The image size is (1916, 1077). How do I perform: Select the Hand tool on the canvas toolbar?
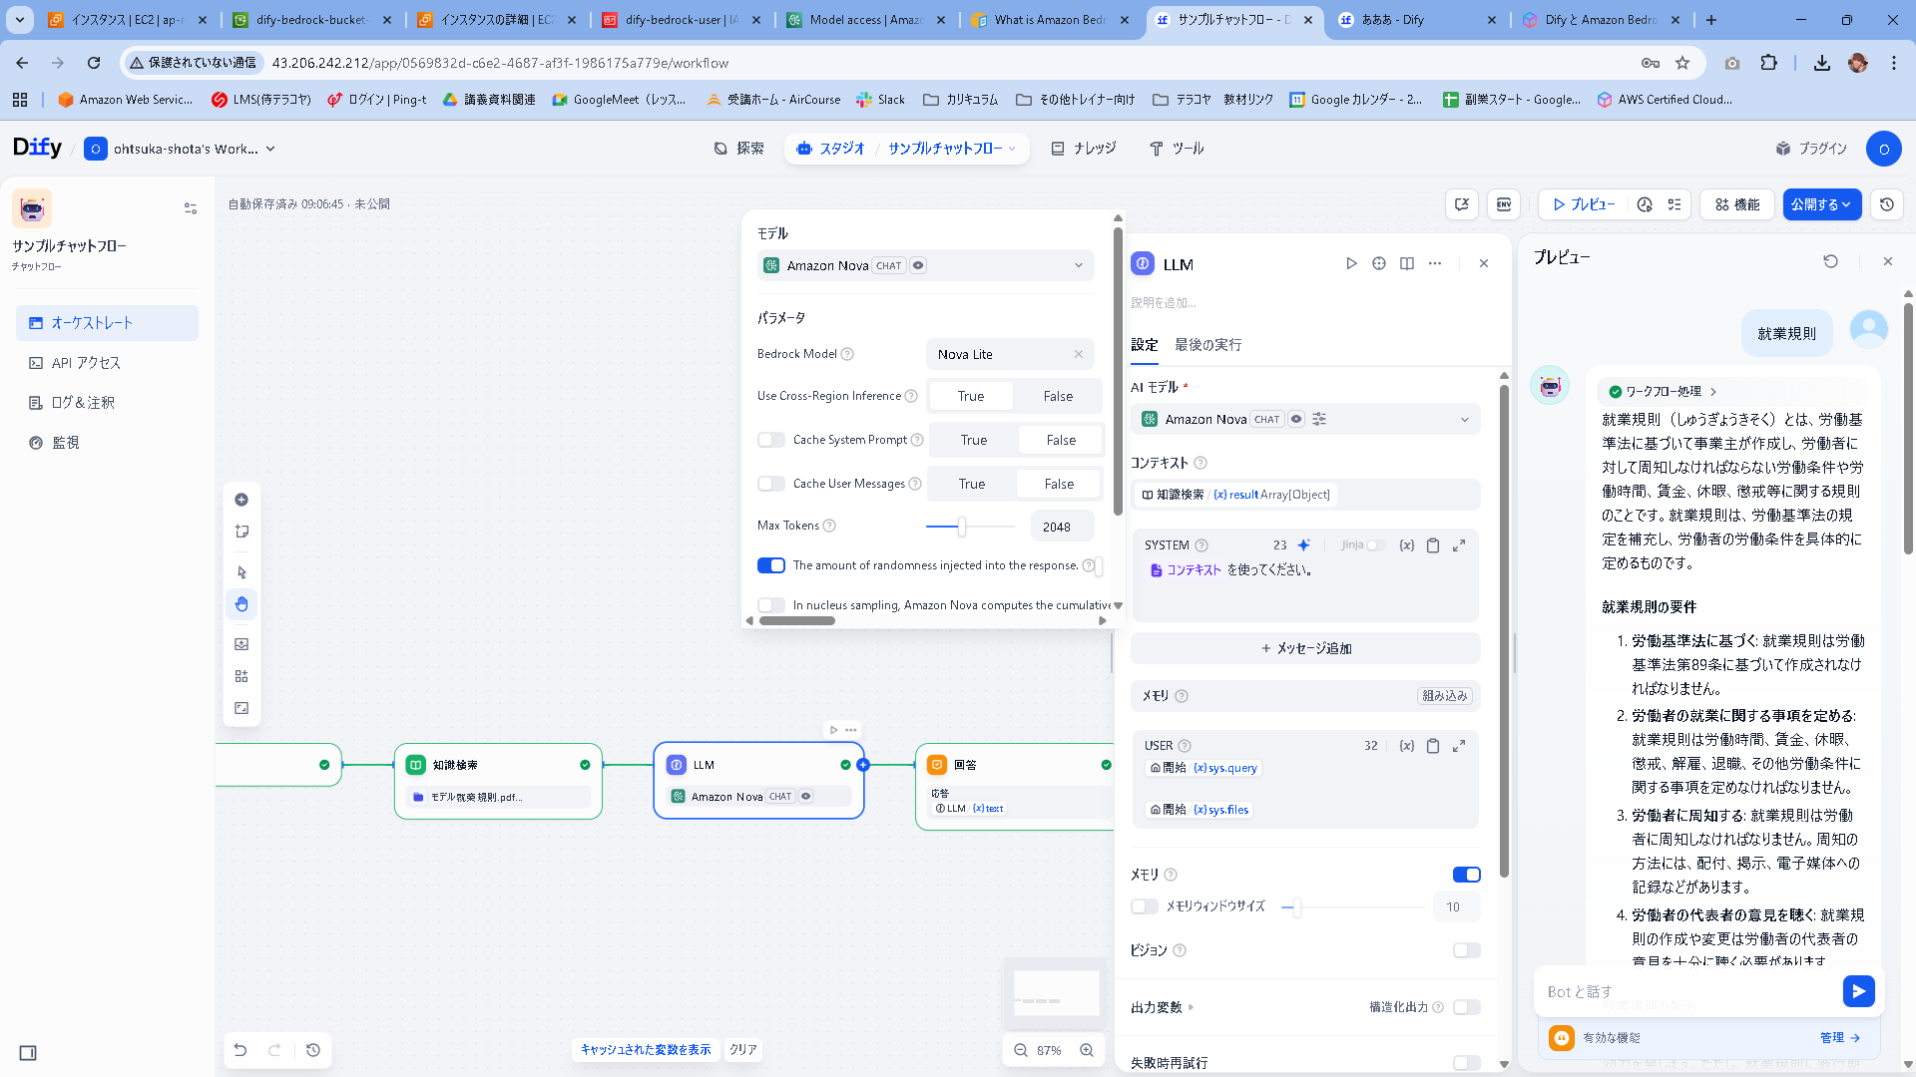(x=241, y=603)
